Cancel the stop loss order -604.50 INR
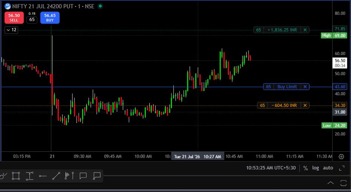351x192 pixels. 305,105
